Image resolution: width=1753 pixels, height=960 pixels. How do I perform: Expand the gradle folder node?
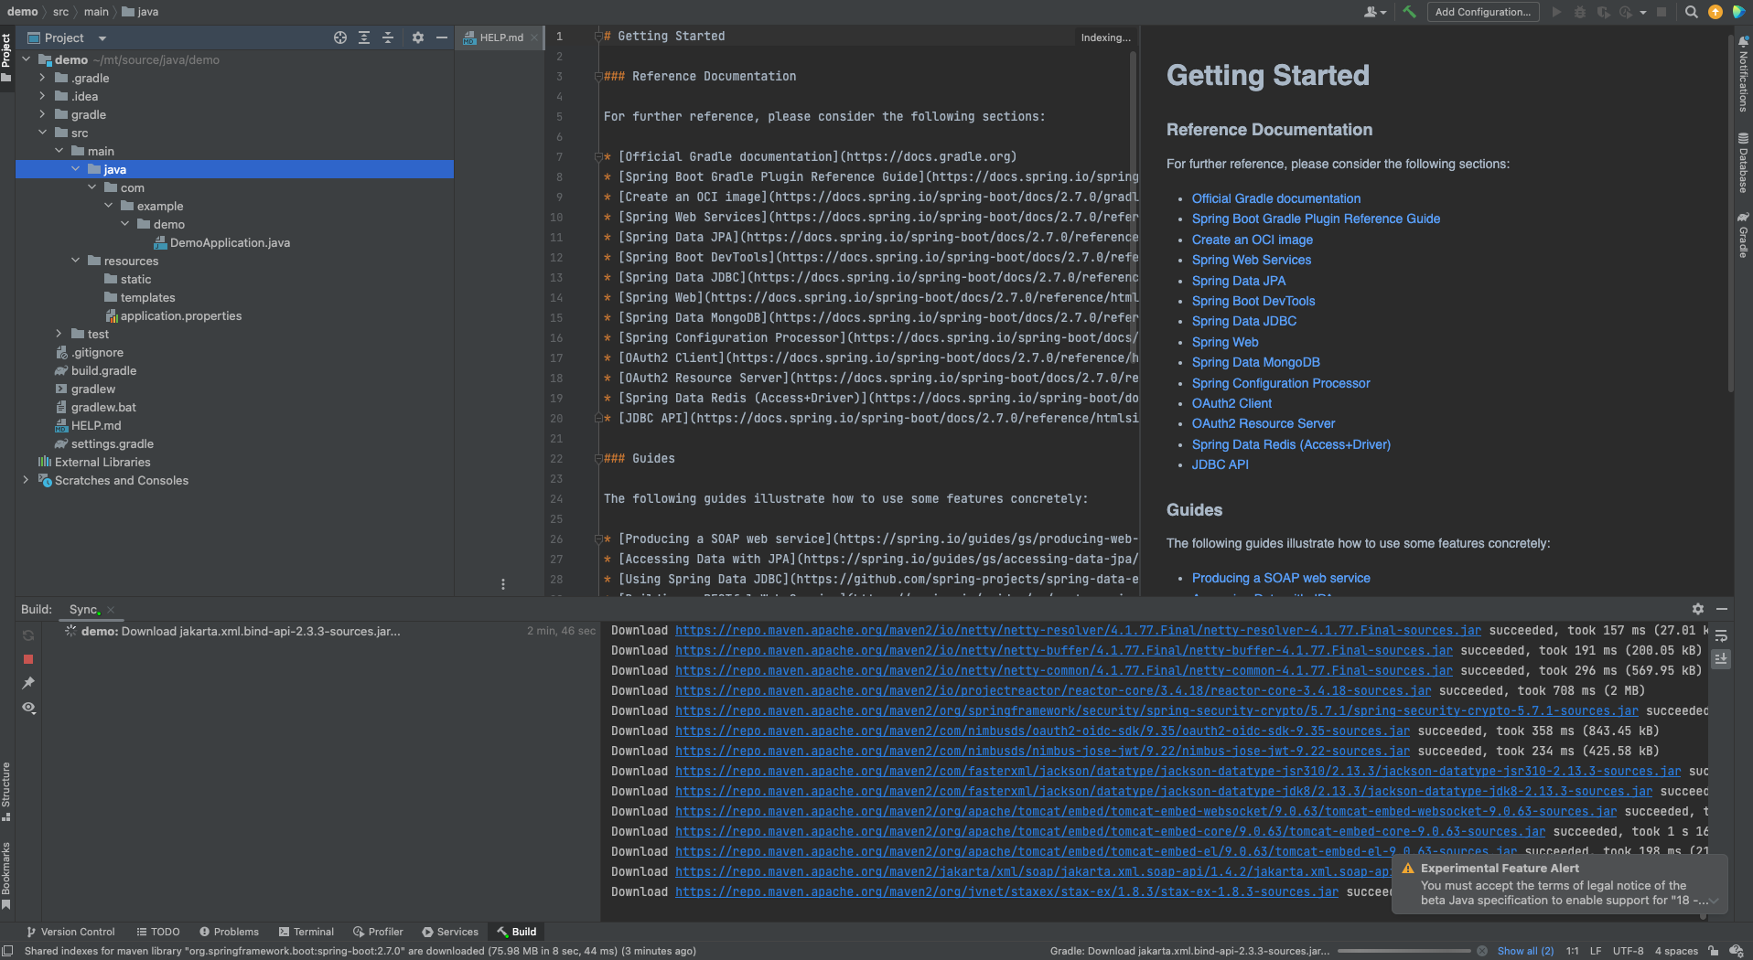point(42,114)
